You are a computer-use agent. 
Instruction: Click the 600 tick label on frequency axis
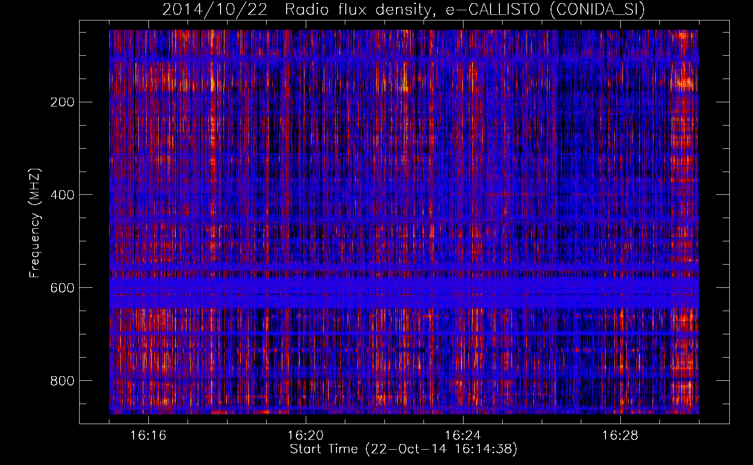pos(62,288)
